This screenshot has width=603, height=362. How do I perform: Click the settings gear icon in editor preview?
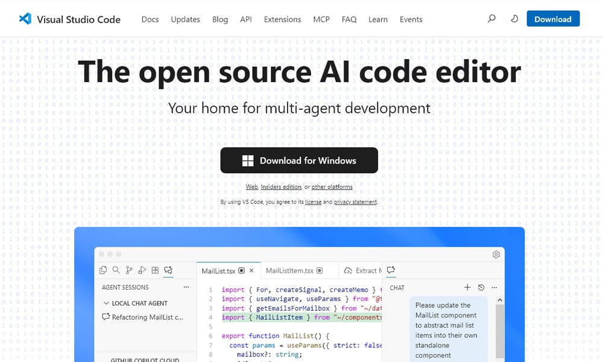coord(496,255)
